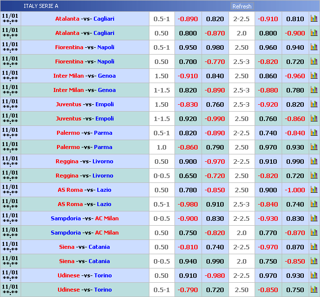The width and height of the screenshot is (320, 297).
Task: Select 0.650 odds in Reggina-Livorno row
Action: pos(188,176)
